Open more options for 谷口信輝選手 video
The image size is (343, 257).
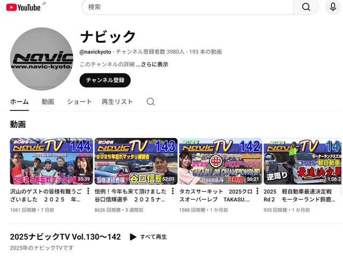click(x=173, y=191)
